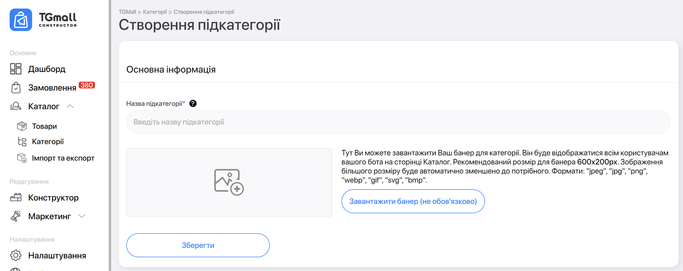683x271 pixels.
Task: Click the Orders shopping bag icon
Action: coord(16,87)
